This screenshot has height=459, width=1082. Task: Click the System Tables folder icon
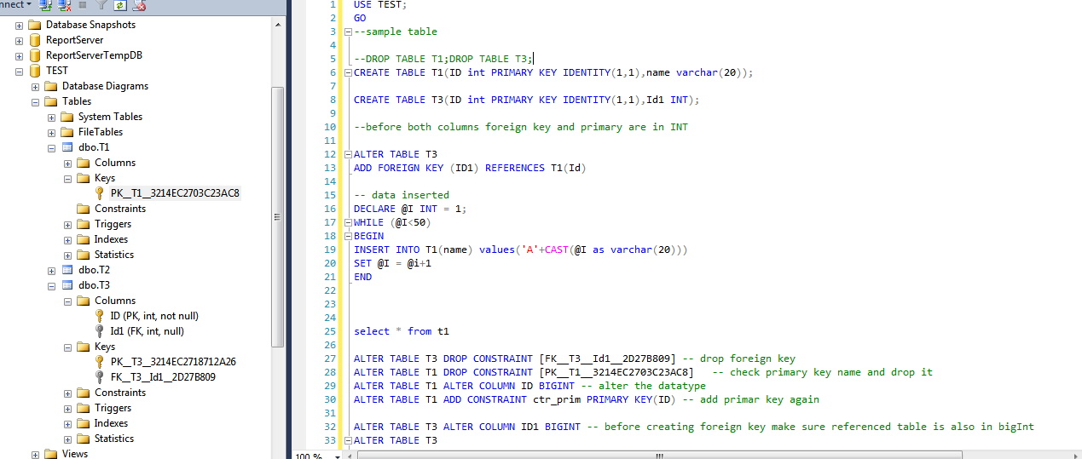[x=67, y=117]
